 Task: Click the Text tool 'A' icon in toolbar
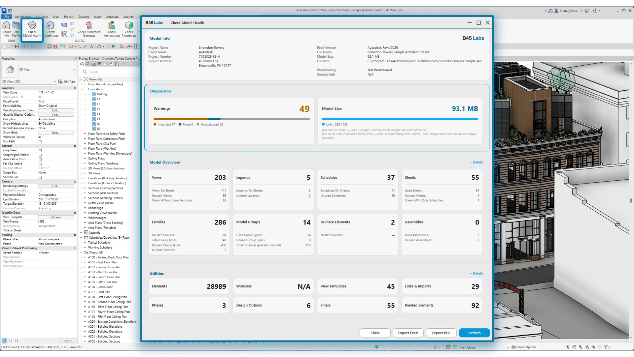(x=91, y=46)
